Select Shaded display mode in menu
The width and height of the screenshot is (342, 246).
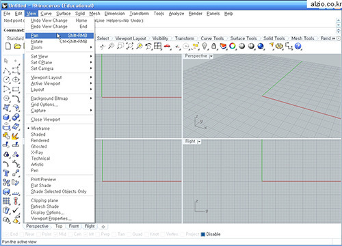coord(60,135)
